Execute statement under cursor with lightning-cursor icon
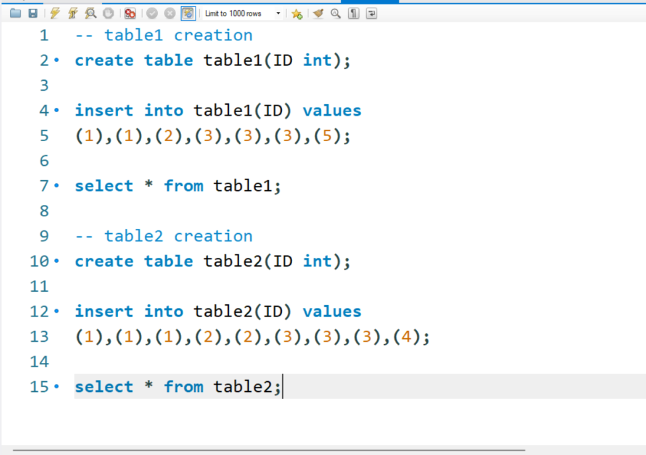Image resolution: width=646 pixels, height=455 pixels. tap(73, 13)
